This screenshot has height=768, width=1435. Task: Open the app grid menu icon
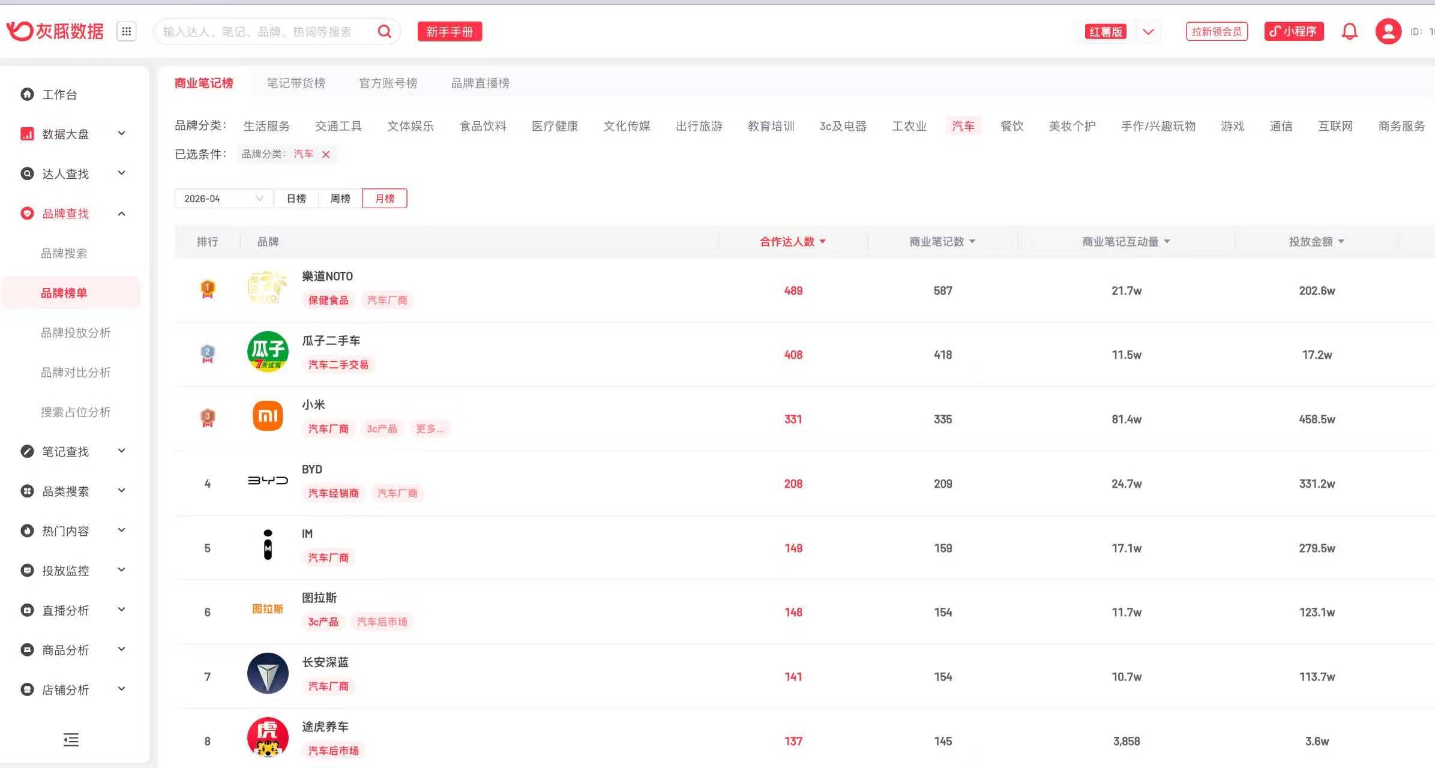(x=126, y=31)
